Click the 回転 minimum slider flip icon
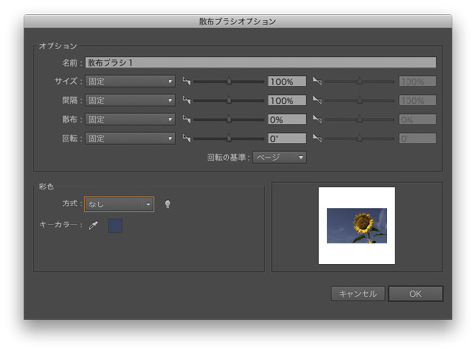Viewport: 476px width, 352px height. click(x=187, y=138)
